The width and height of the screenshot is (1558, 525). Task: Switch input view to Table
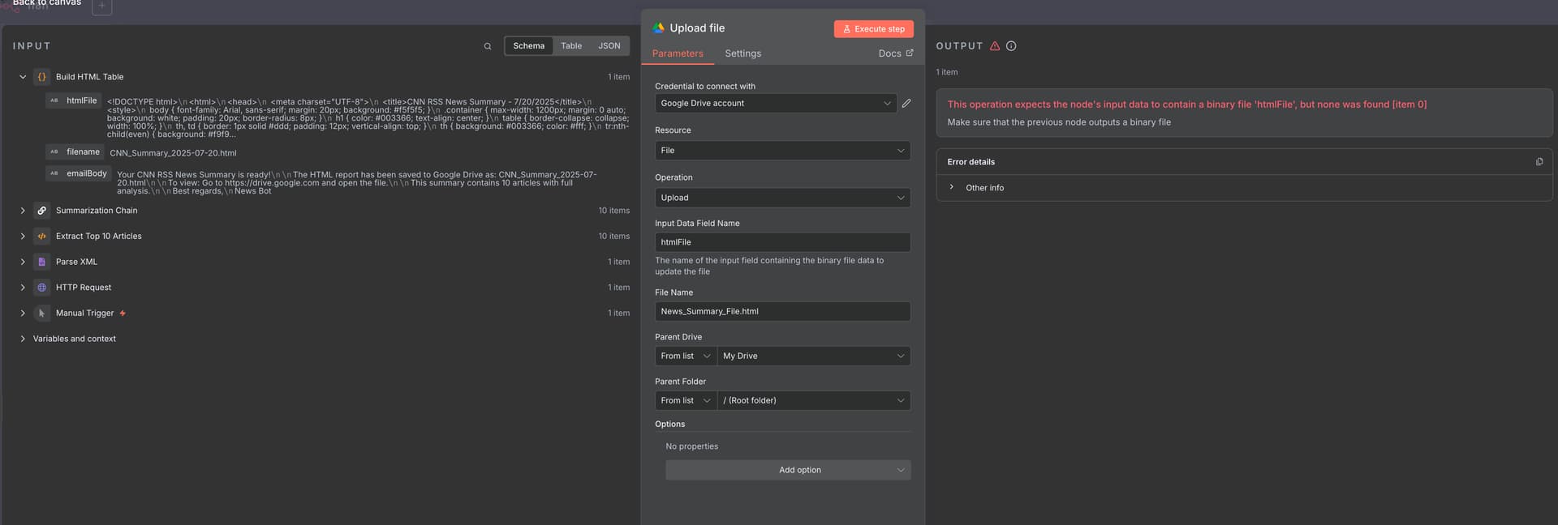[571, 46]
